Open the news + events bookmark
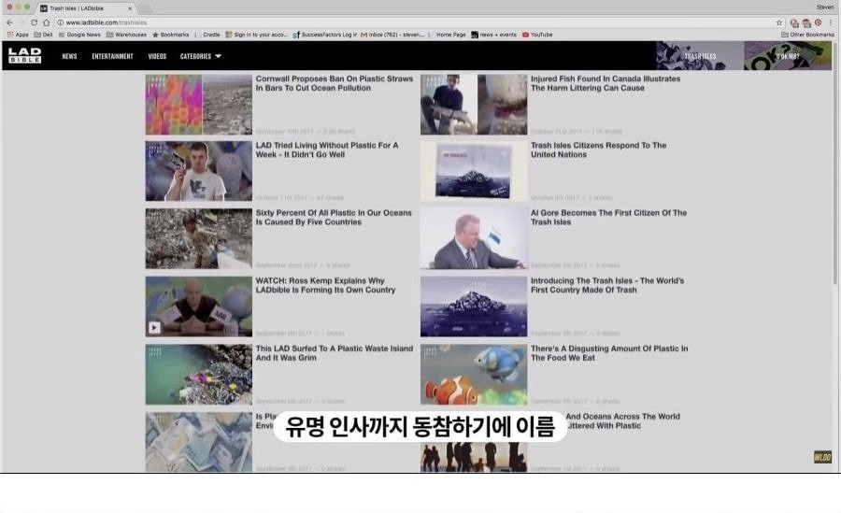841x513 pixels. pyautogui.click(x=494, y=35)
